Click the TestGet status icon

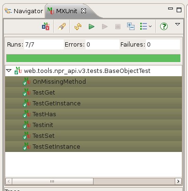pyautogui.click(x=26, y=92)
